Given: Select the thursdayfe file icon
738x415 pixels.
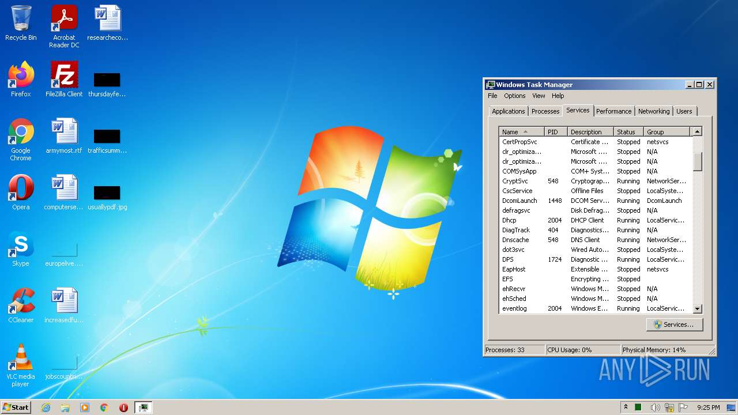Looking at the screenshot, I should coord(107,84).
